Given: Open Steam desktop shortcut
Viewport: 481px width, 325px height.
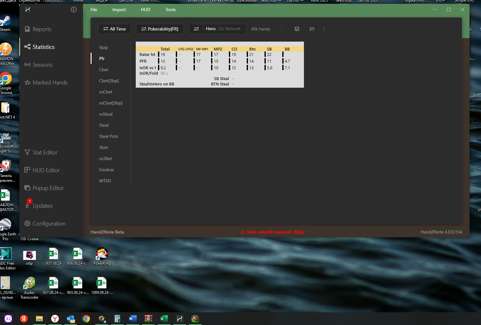Looking at the screenshot, I should click(x=5, y=23).
